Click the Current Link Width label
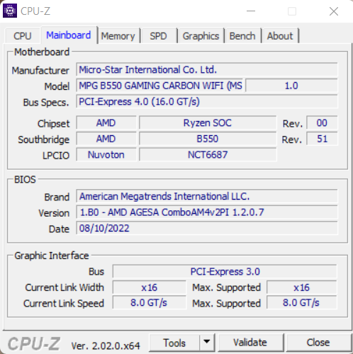The image size is (353, 354). [65, 287]
